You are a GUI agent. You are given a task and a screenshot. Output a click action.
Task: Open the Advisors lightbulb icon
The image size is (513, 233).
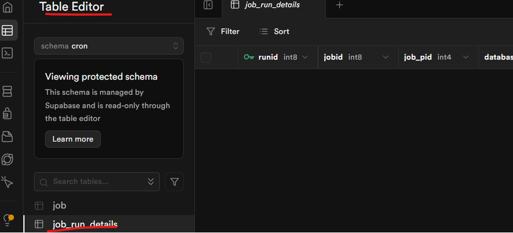tap(8, 219)
